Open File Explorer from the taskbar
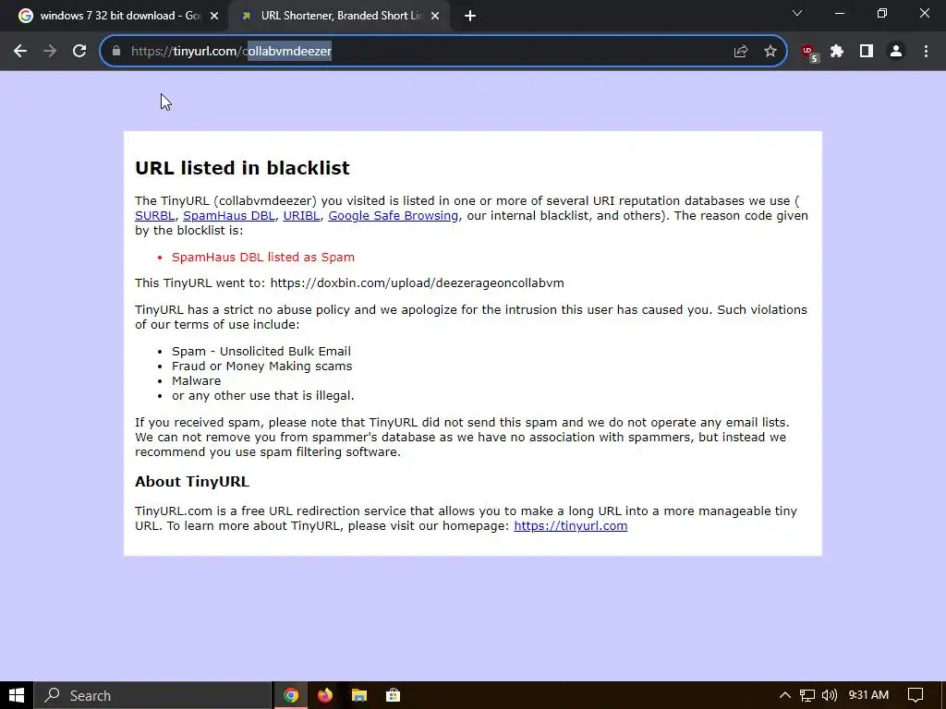 [x=359, y=695]
